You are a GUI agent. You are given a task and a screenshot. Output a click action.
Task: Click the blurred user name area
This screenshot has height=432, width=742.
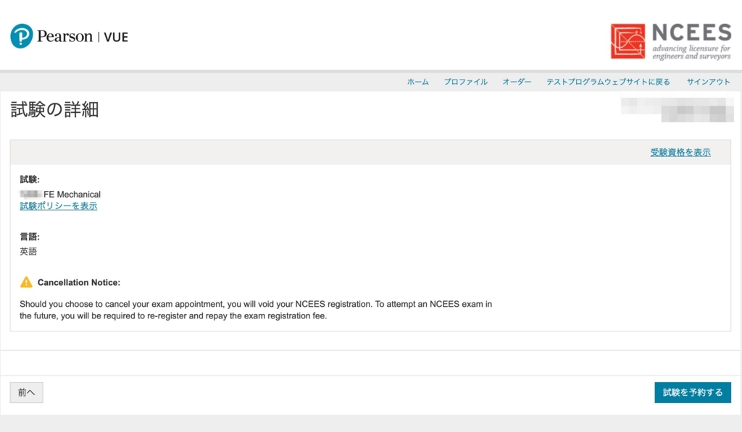[x=677, y=110]
